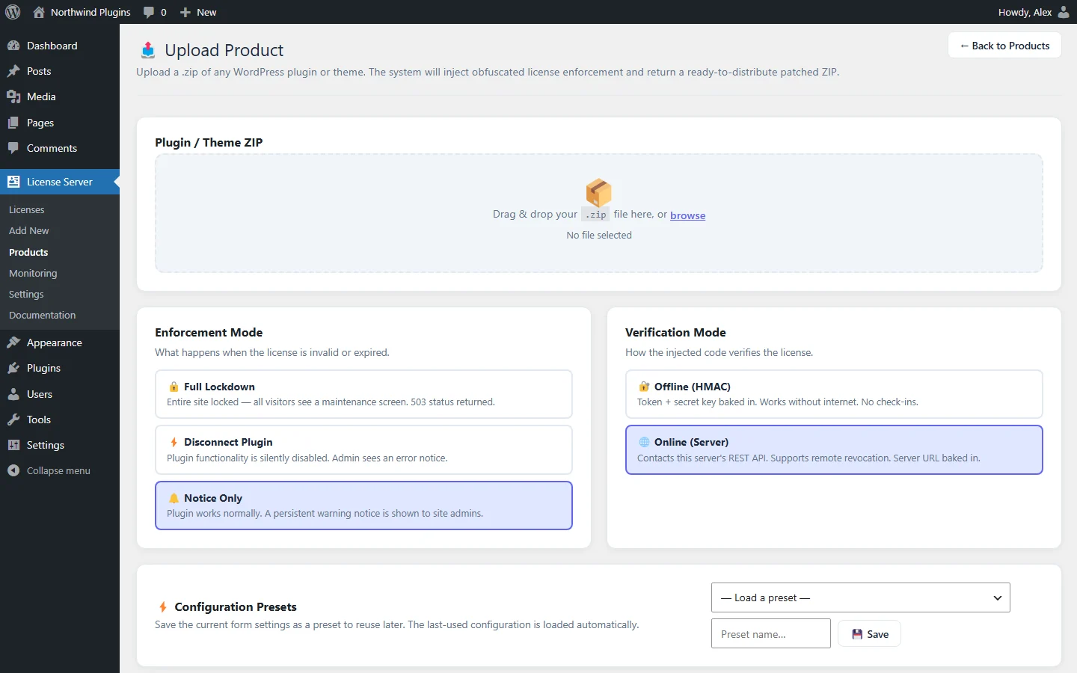Click the package box icon in drop zone

pyautogui.click(x=598, y=192)
